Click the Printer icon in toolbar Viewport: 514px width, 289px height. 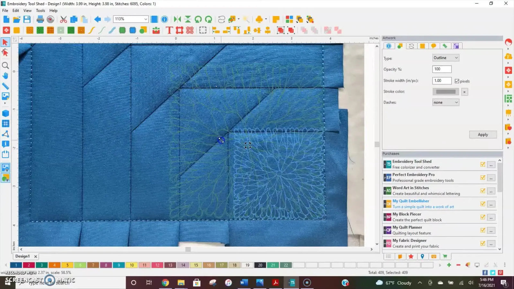pos(40,19)
